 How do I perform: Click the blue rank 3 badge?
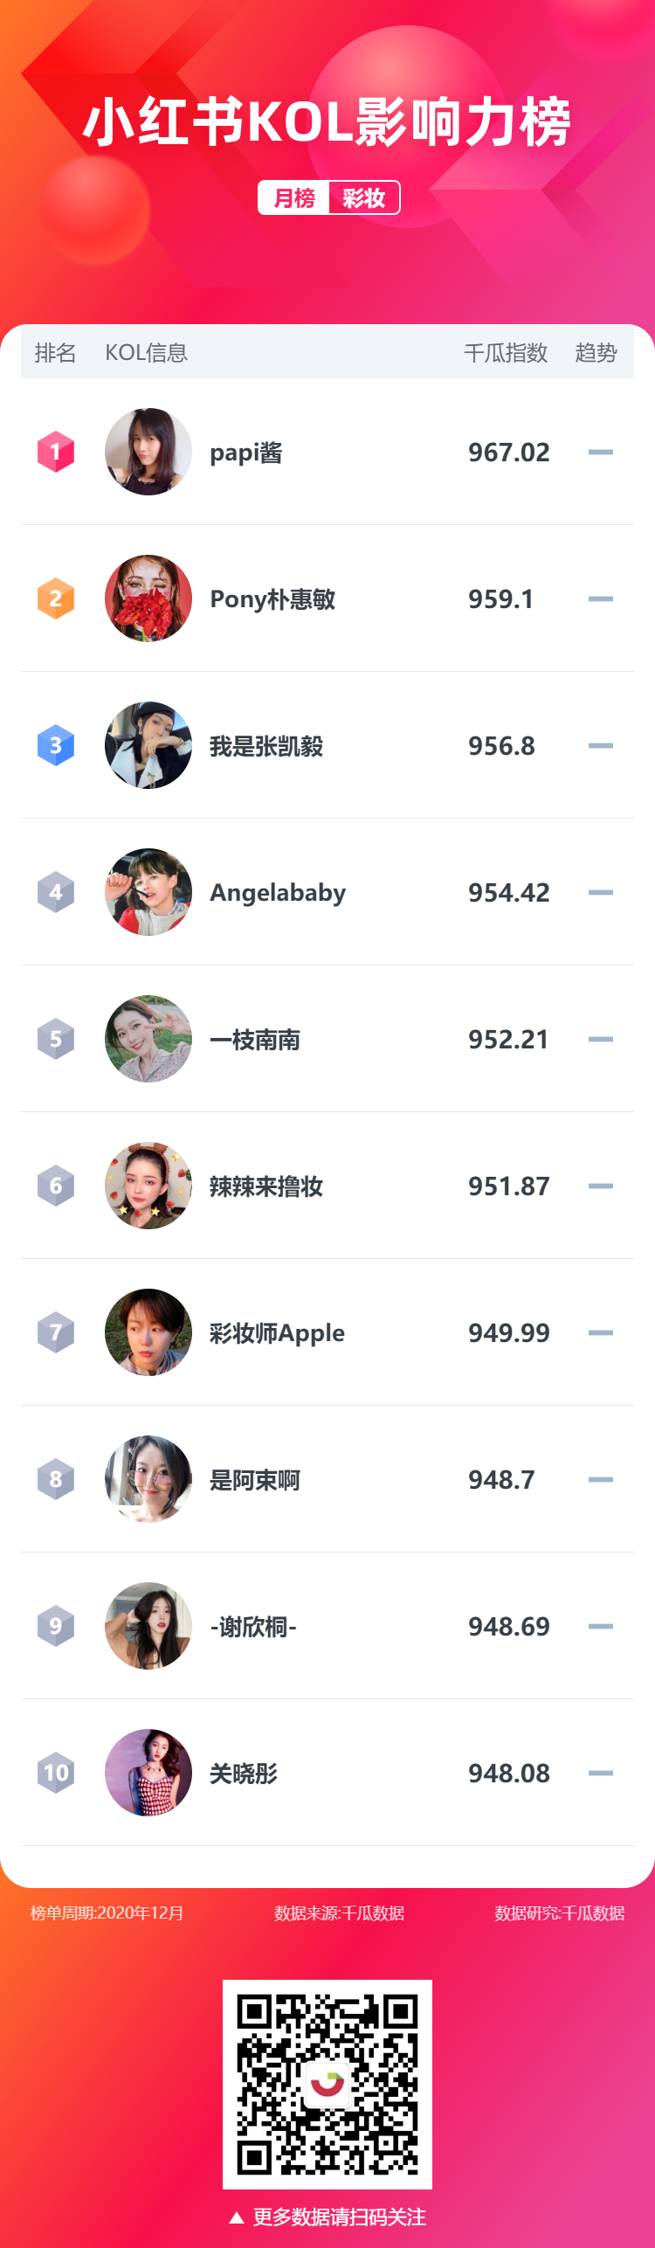coord(56,745)
